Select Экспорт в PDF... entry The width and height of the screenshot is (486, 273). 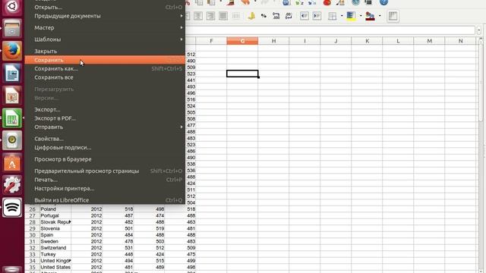(x=105, y=118)
